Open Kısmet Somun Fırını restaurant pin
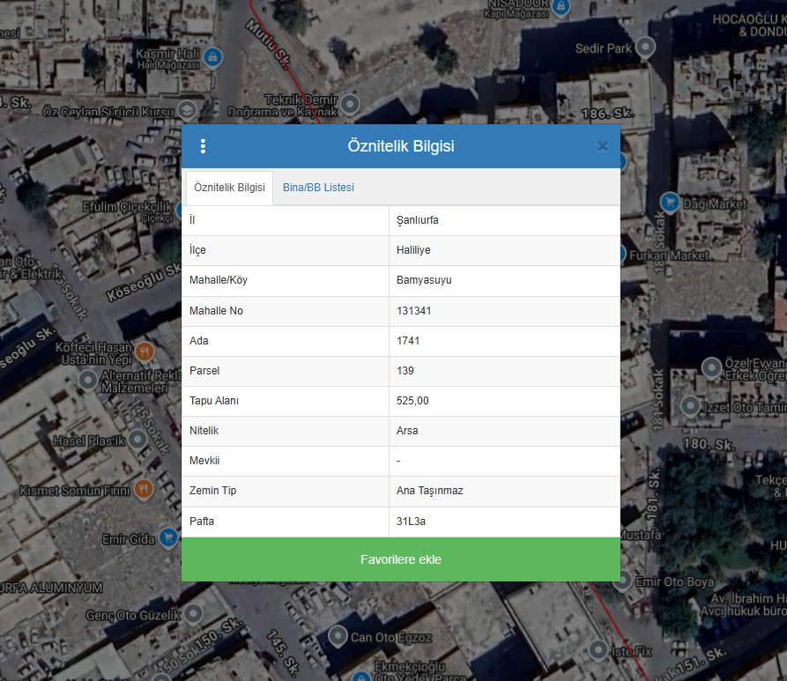The image size is (787, 681). coord(144,488)
